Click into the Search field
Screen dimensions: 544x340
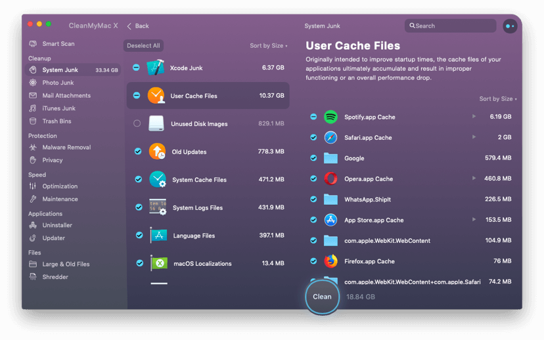pos(453,26)
